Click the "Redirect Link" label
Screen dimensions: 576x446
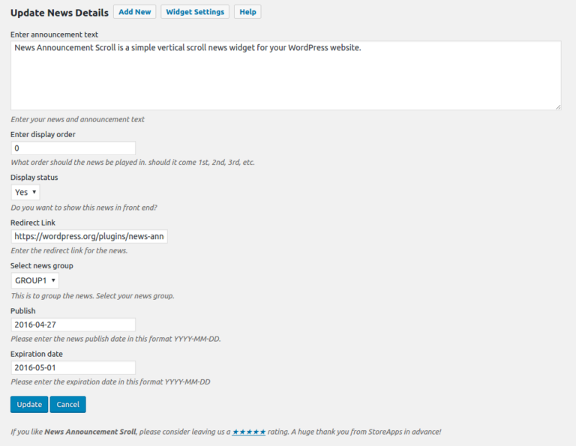point(33,223)
